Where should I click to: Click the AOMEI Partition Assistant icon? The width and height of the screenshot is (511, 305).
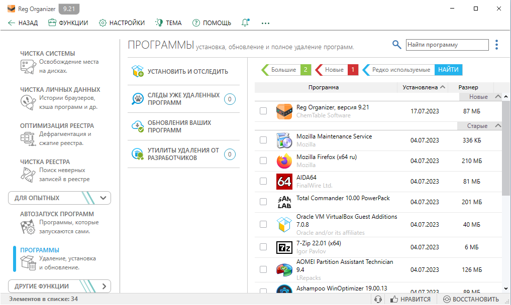click(284, 269)
